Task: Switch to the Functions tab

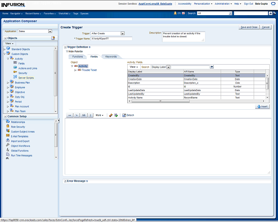Action: coord(77,56)
